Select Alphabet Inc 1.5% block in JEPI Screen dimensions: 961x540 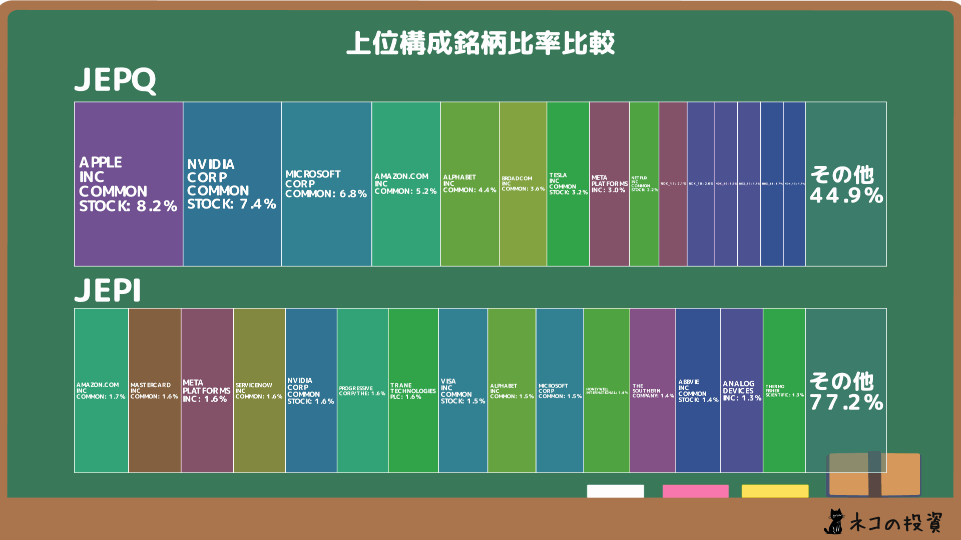pos(512,390)
